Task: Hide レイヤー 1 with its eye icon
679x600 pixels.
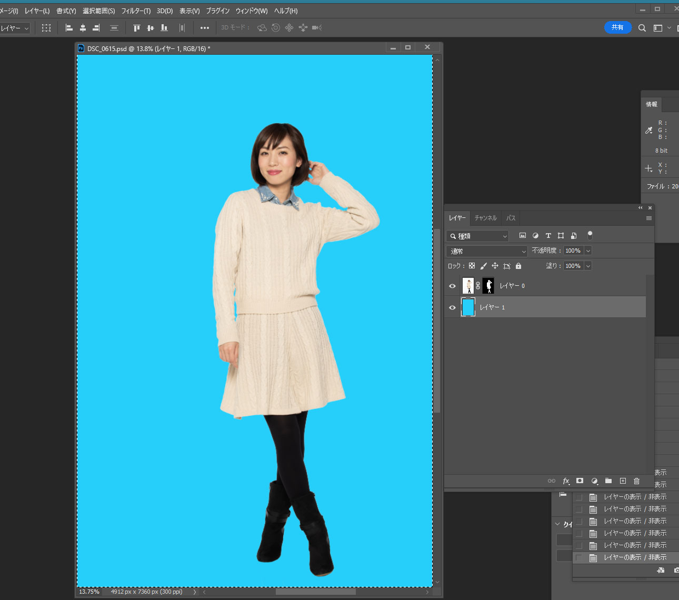Action: pos(452,307)
